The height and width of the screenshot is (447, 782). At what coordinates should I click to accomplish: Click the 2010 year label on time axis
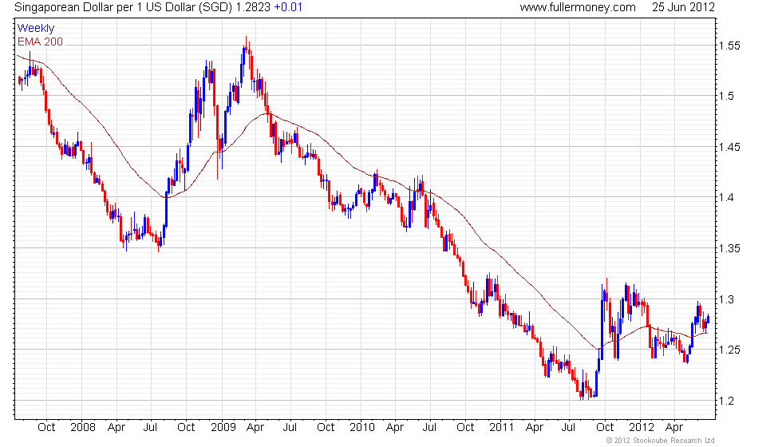tap(362, 428)
